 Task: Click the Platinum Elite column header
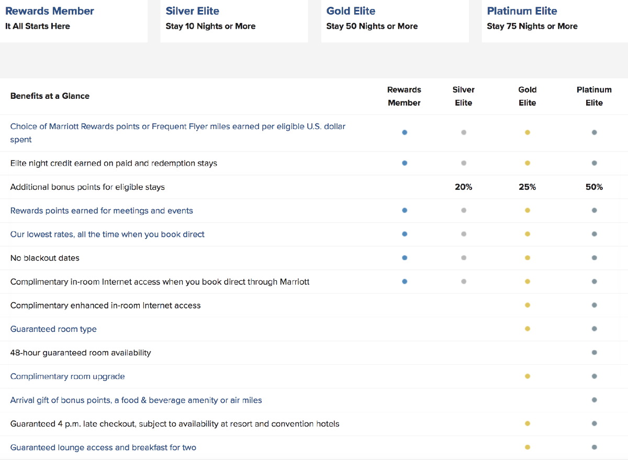pos(594,96)
